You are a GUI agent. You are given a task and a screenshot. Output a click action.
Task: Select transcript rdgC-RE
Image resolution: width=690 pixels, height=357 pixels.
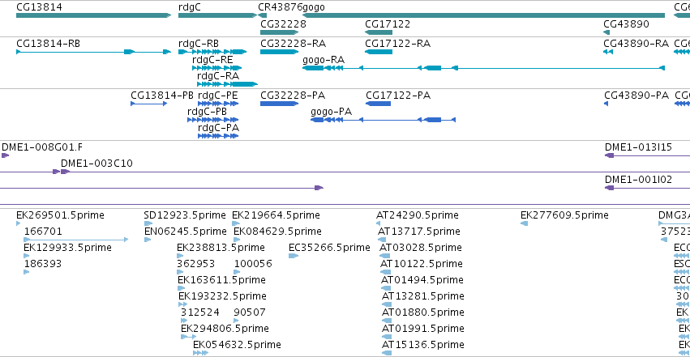[x=217, y=68]
